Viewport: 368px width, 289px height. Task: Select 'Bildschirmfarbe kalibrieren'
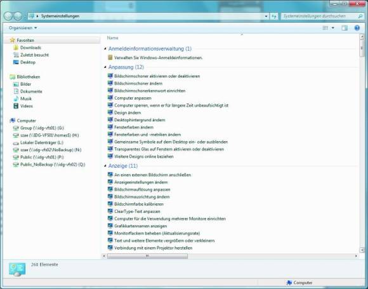[139, 204]
